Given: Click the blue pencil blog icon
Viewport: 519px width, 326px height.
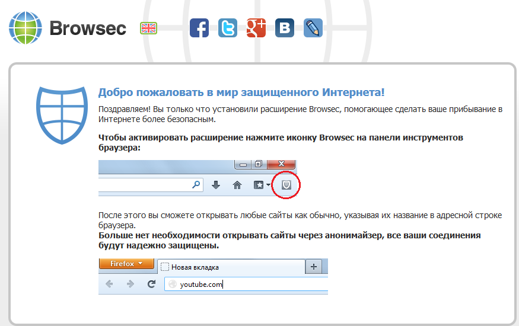Looking at the screenshot, I should click(x=313, y=28).
